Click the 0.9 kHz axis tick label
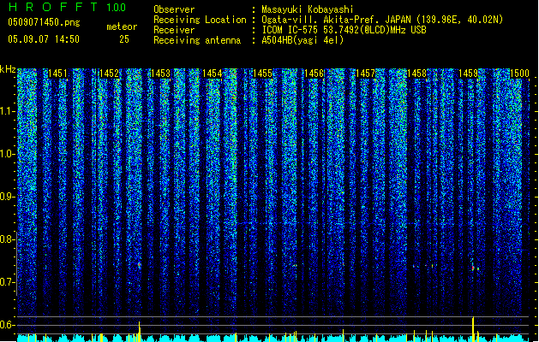The width and height of the screenshot is (539, 342). tap(7, 197)
